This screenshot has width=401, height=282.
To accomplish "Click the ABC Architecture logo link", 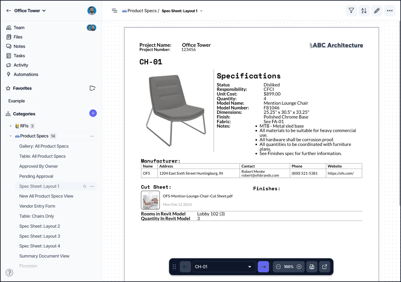I will pyautogui.click(x=336, y=45).
